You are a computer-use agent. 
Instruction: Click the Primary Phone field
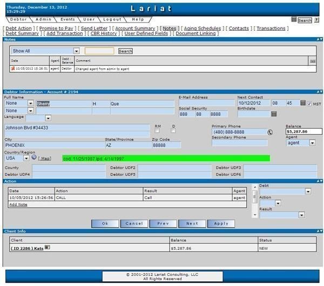pos(239,132)
